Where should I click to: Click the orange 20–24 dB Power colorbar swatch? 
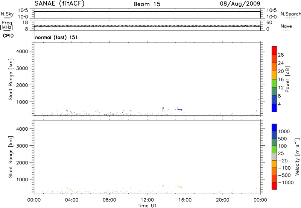click(x=274, y=67)
